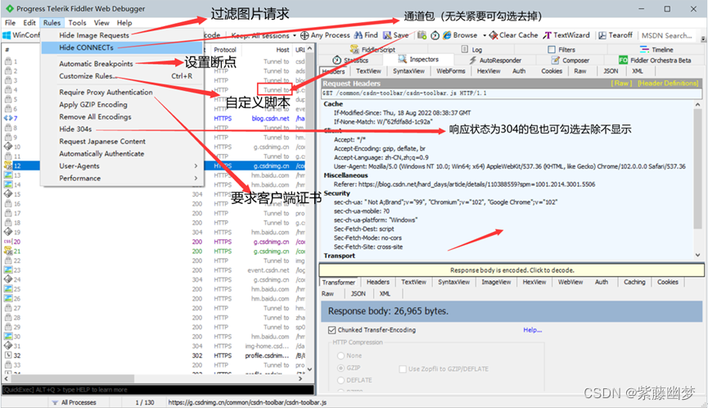Viewport: 708px width, 408px height.
Task: Open the Log tab
Action: click(471, 50)
